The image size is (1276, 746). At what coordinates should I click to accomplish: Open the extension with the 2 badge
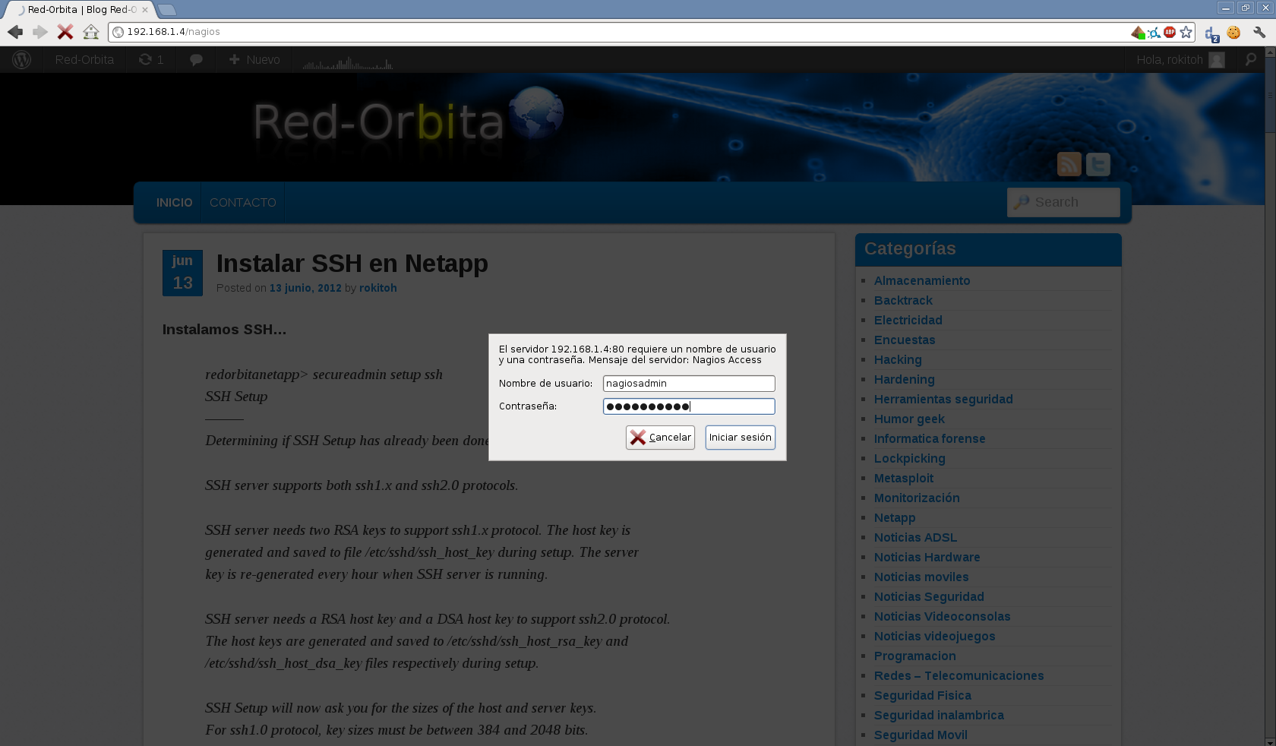[1211, 33]
